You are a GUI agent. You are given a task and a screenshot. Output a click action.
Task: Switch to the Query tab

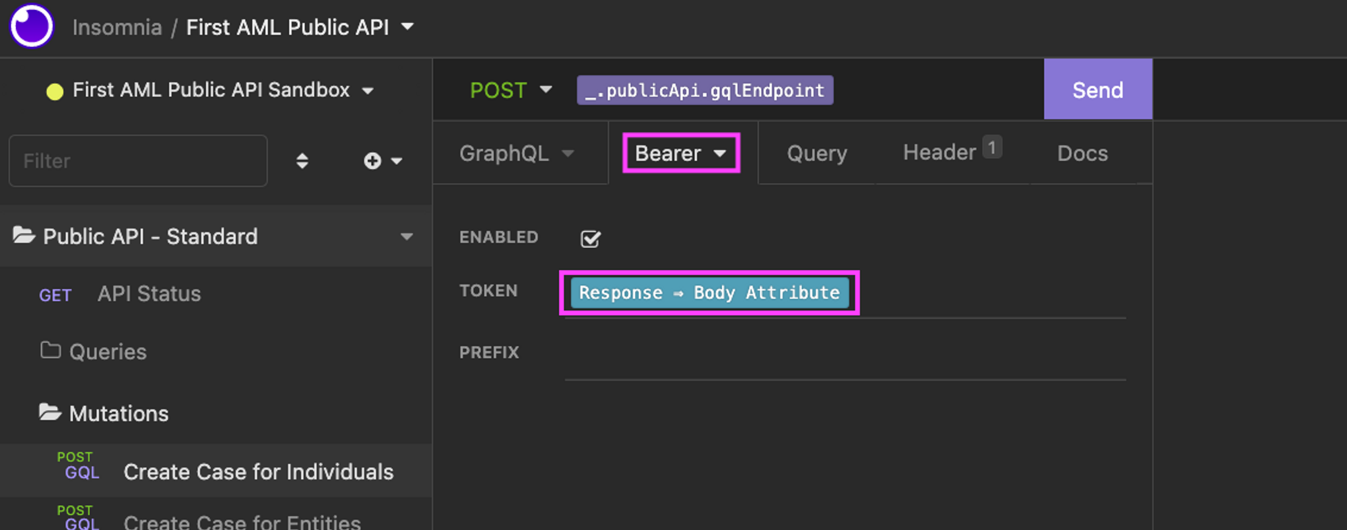pyautogui.click(x=817, y=154)
